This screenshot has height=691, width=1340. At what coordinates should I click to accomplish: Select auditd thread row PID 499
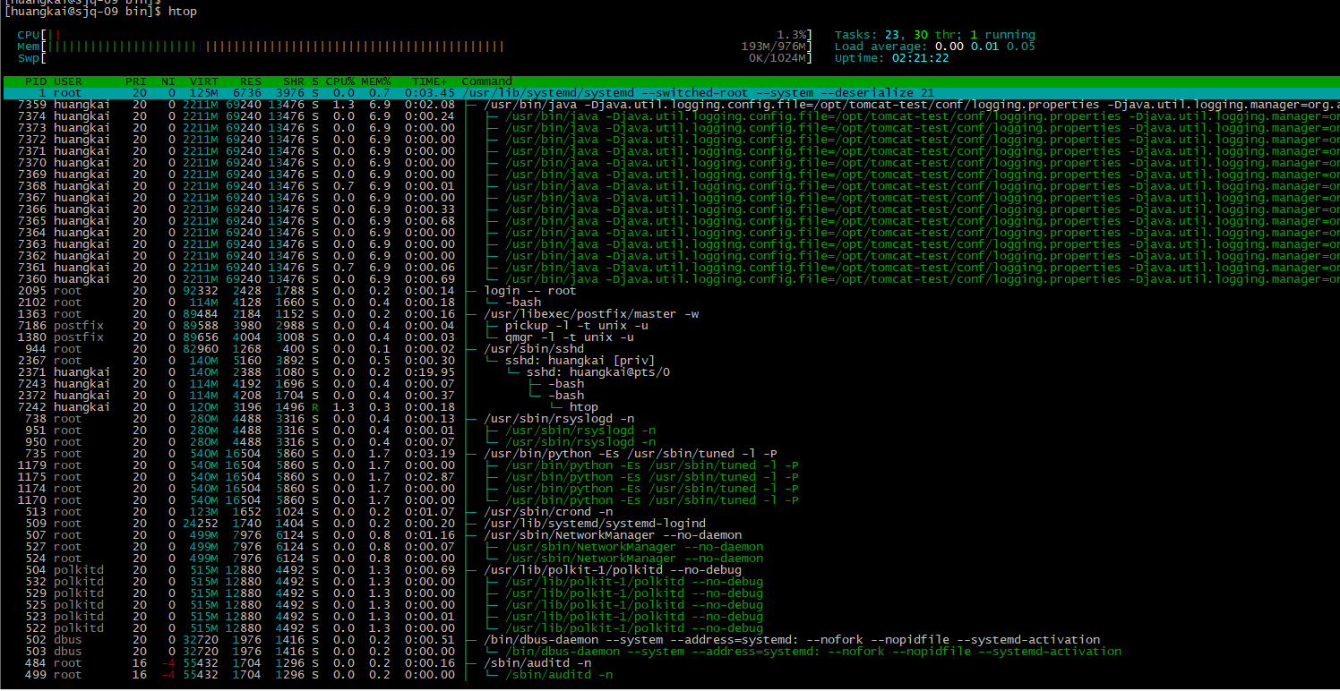pos(670,675)
